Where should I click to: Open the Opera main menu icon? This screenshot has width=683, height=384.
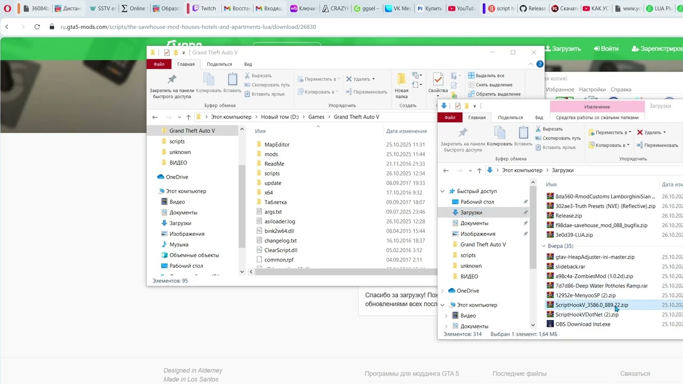point(7,9)
